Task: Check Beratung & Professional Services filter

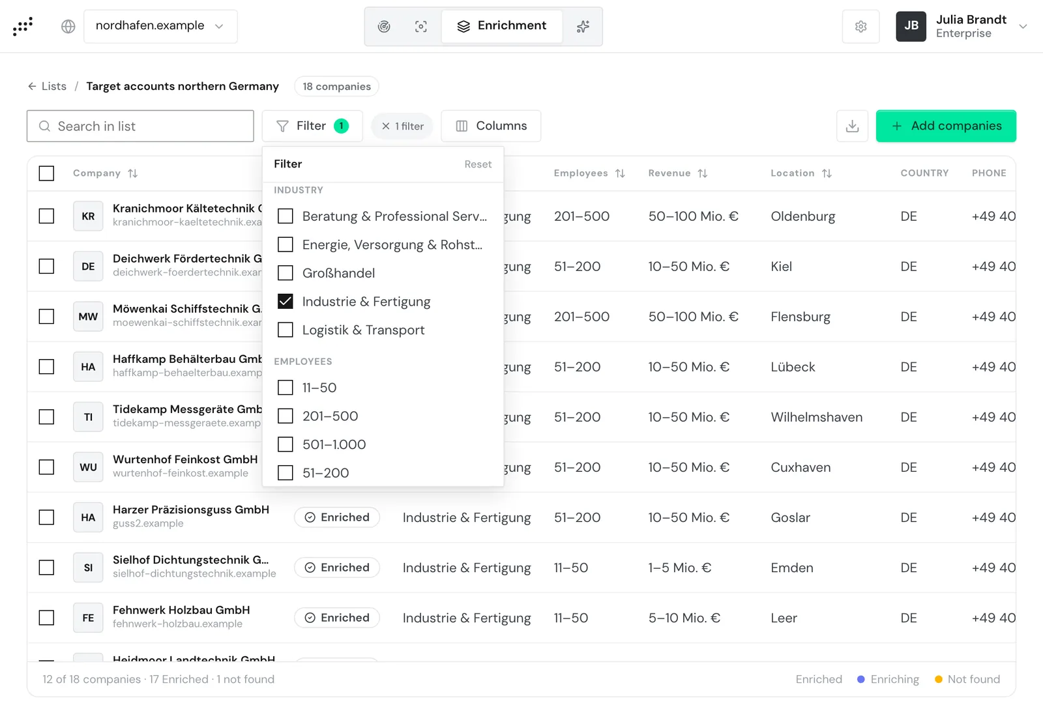Action: point(286,216)
